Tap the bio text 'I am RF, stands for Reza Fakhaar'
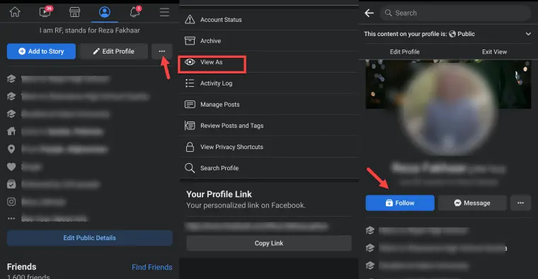The width and height of the screenshot is (538, 279). coord(90,30)
